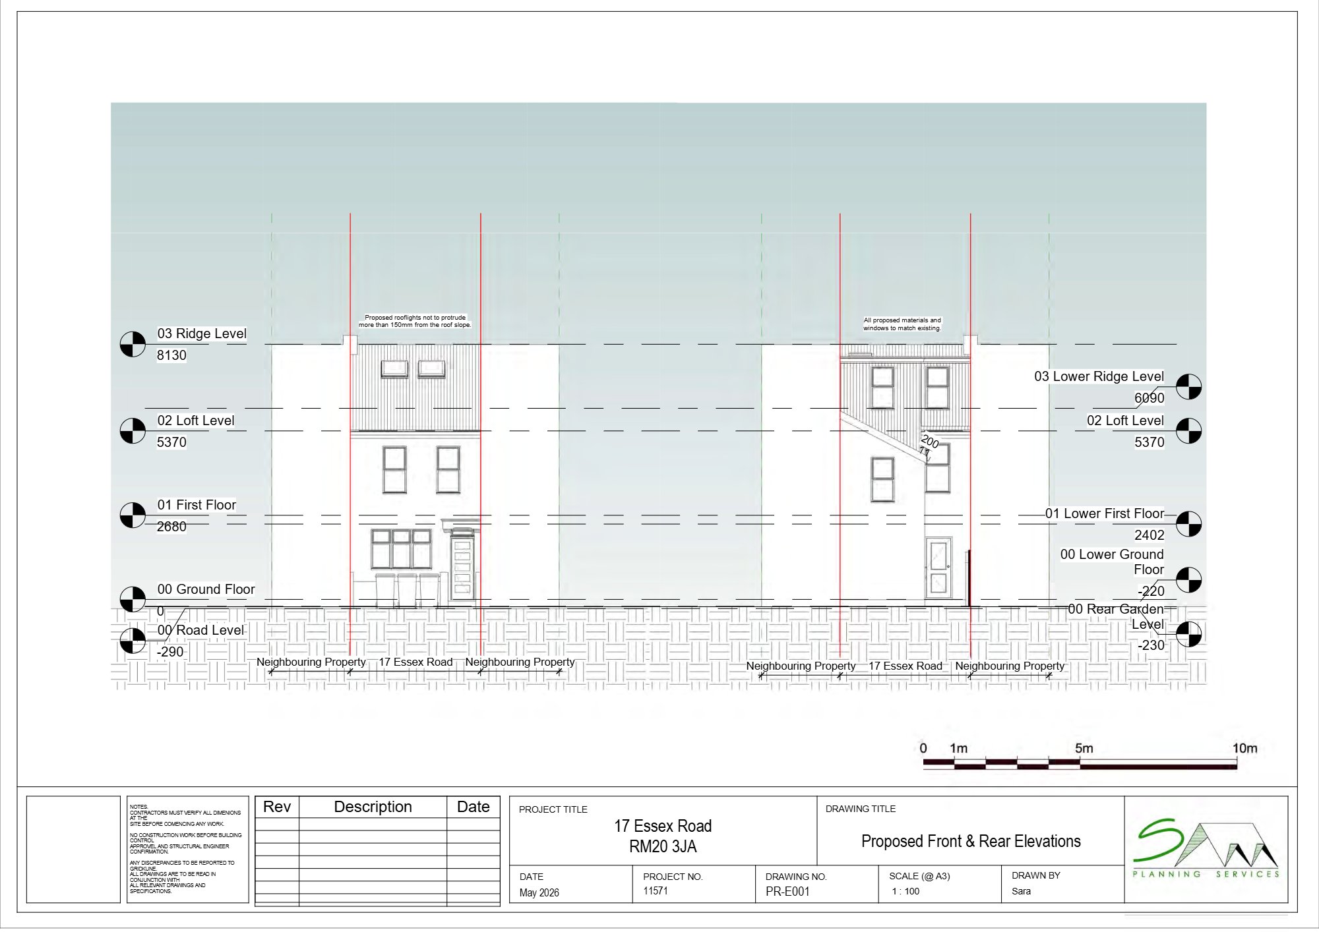Screen dimensions: 1319x932
Task: Click the 01 First Floor datum marker symbol
Action: tap(133, 515)
